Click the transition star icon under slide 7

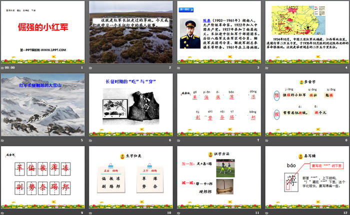178,140
